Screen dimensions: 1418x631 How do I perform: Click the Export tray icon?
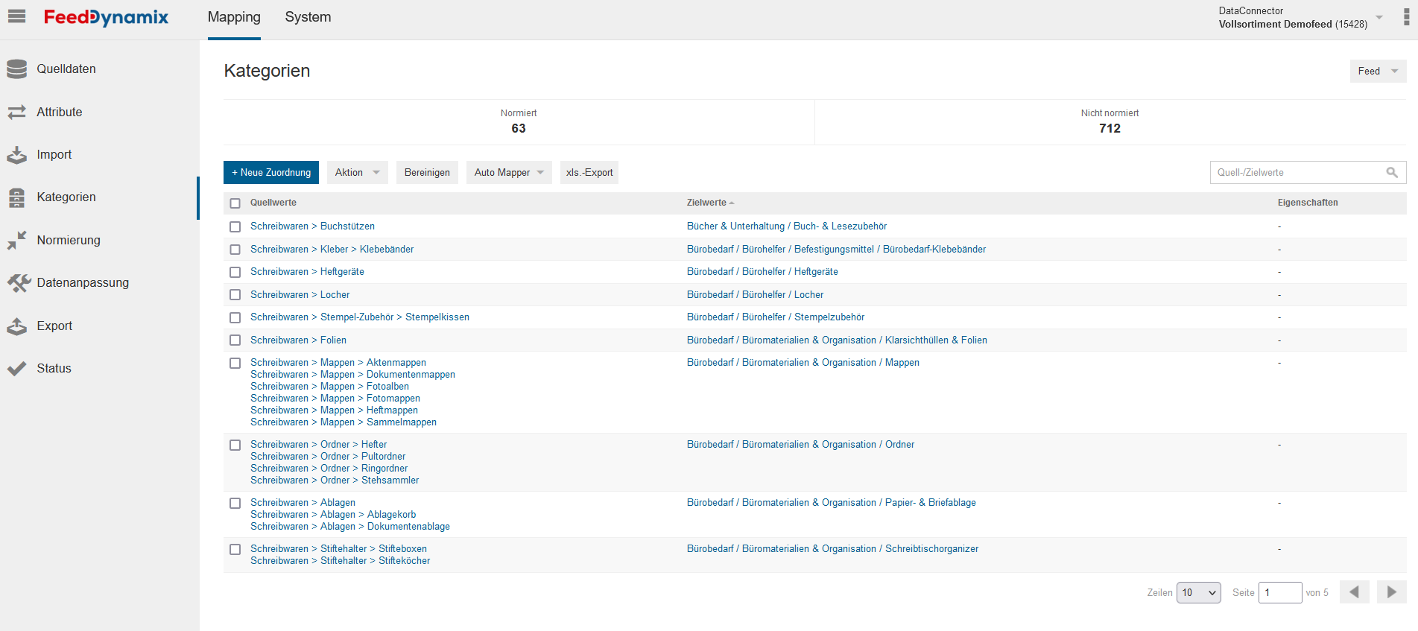tap(16, 326)
